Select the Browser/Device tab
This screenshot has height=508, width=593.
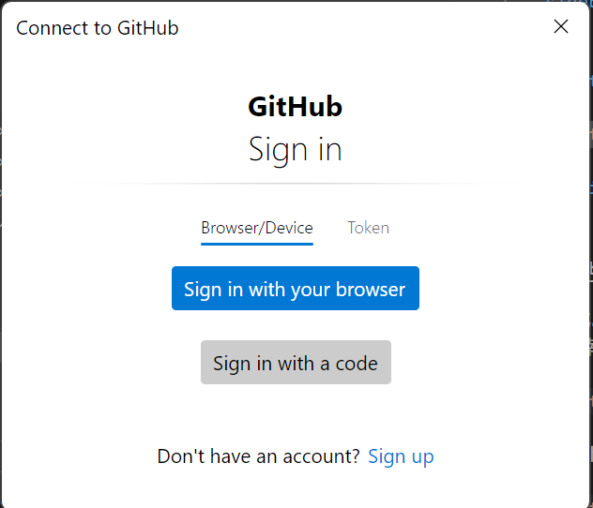click(257, 228)
